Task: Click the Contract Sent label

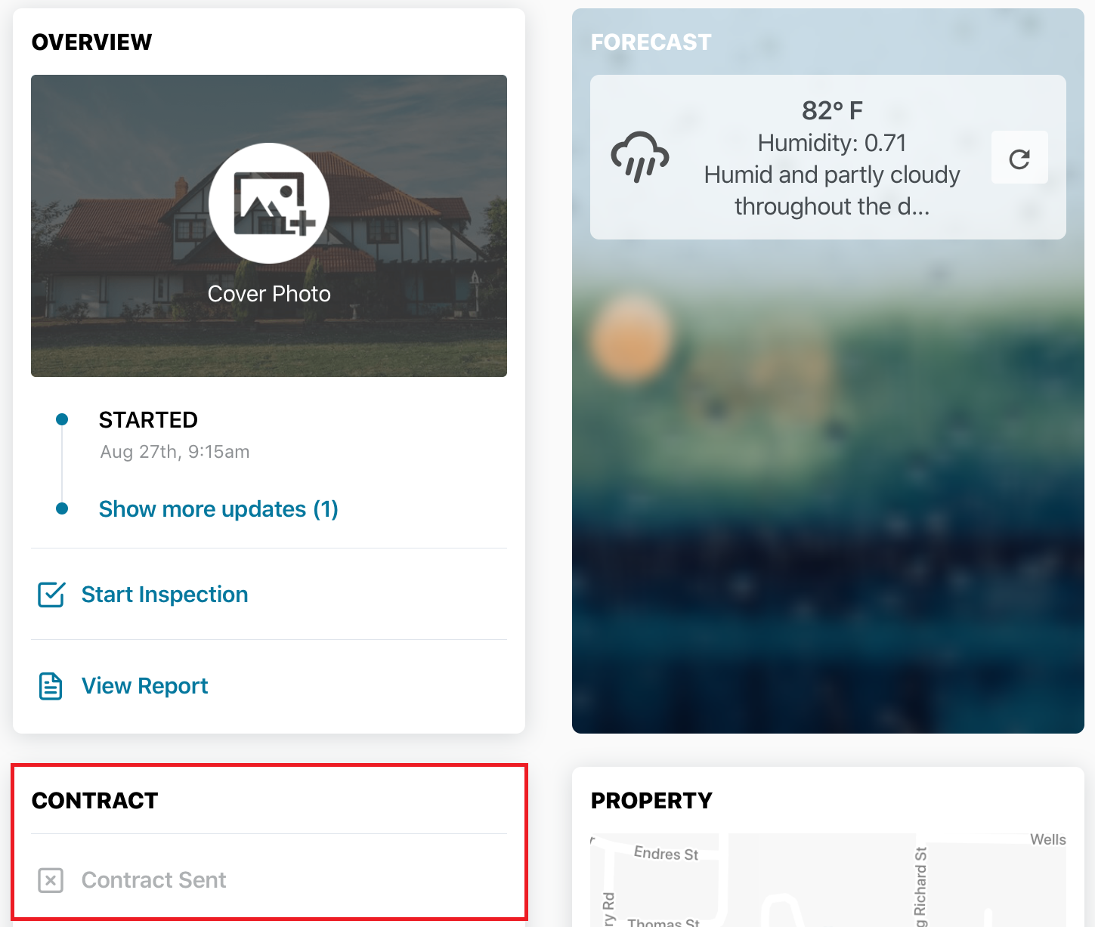Action: coord(153,880)
